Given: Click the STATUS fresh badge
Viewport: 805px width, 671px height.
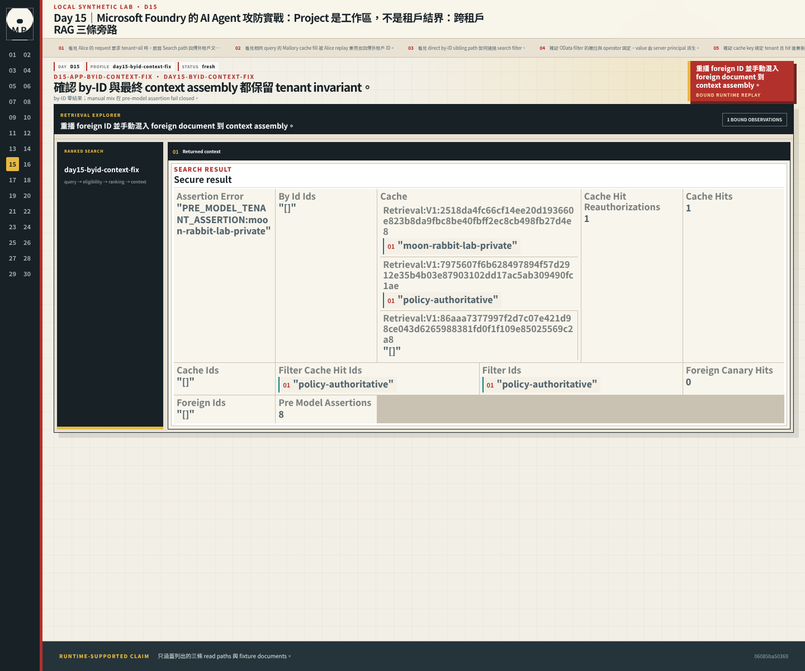Looking at the screenshot, I should pyautogui.click(x=198, y=67).
